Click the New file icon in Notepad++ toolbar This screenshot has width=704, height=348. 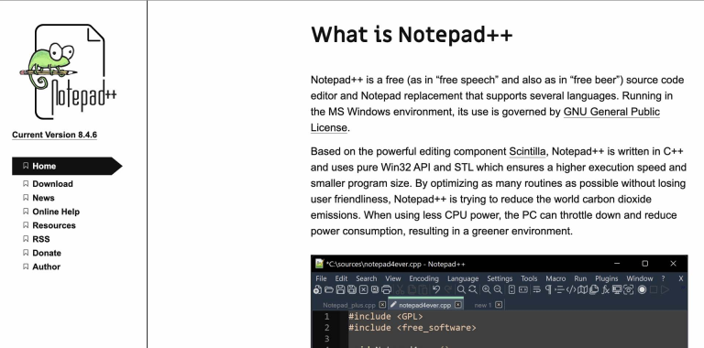[317, 289]
